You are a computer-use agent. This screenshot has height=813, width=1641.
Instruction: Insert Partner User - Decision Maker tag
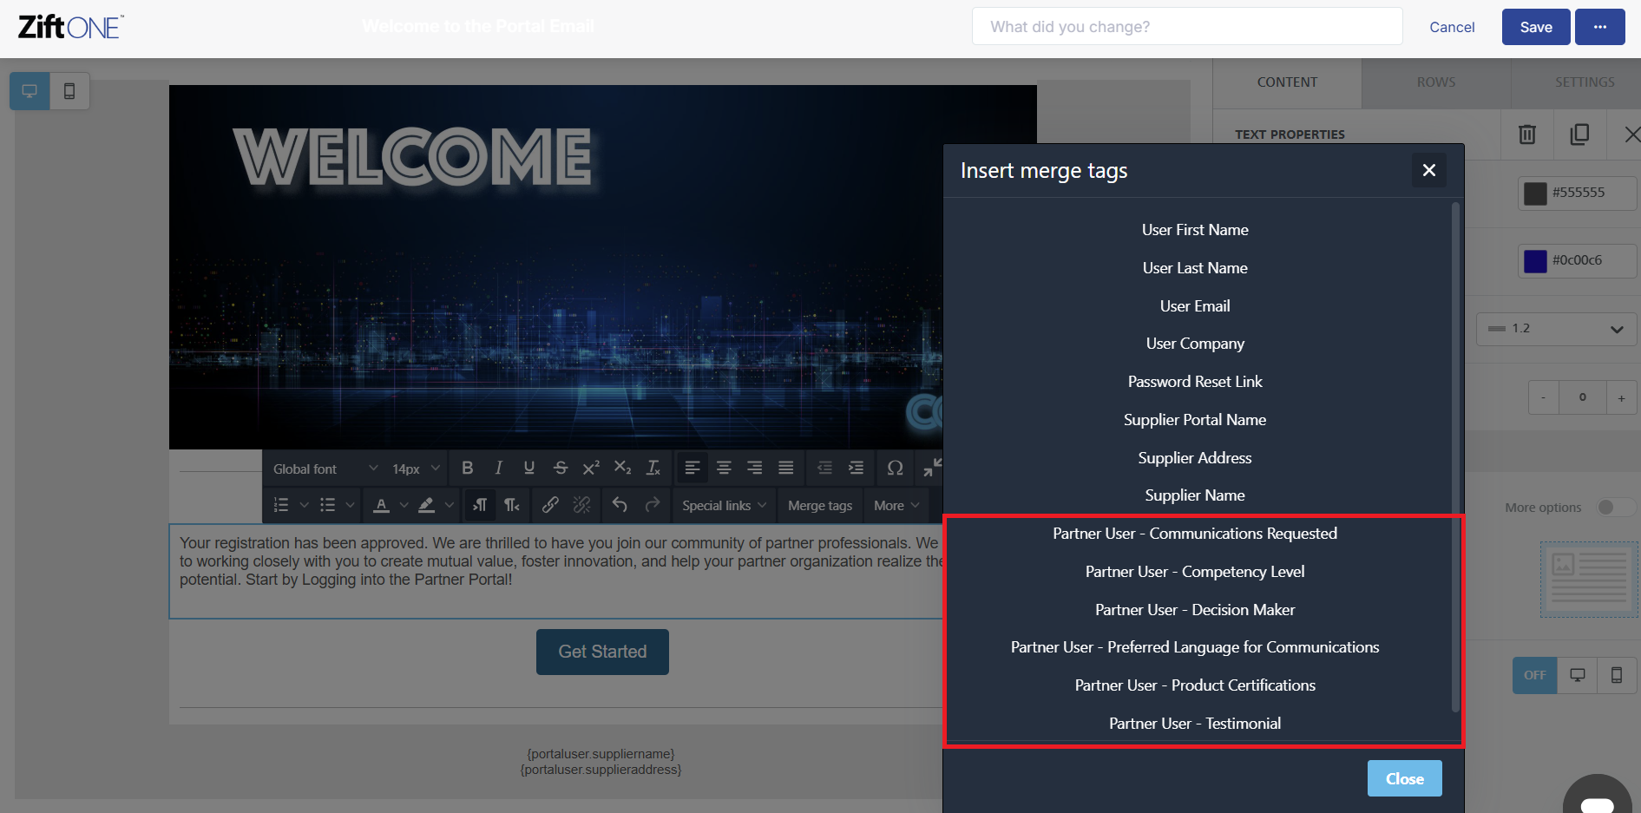click(x=1195, y=610)
